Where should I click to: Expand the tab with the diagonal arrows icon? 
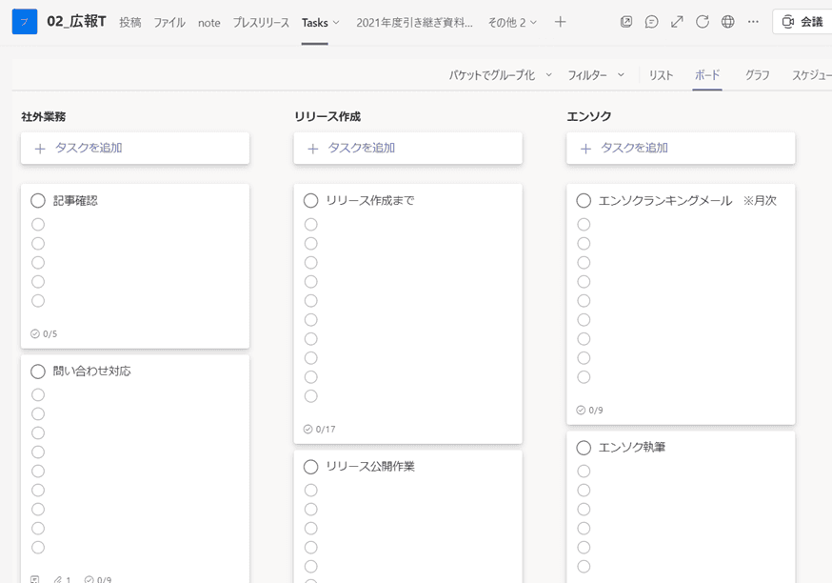click(677, 22)
